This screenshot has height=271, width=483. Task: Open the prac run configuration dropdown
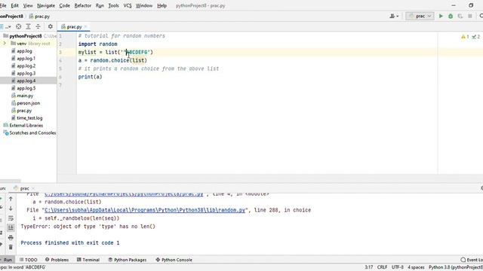420,16
